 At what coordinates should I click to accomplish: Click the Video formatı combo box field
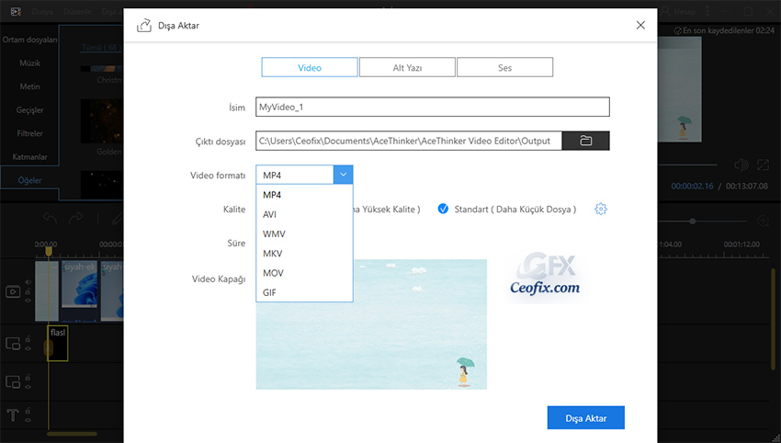[x=304, y=175]
